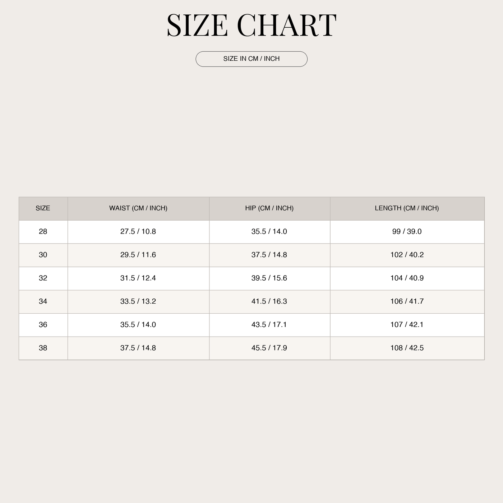The image size is (503, 503).
Task: Select the SIZE column header
Action: point(43,208)
